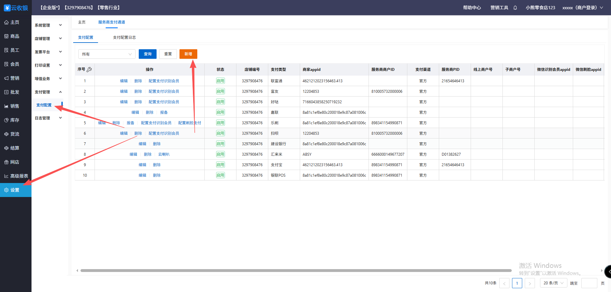Viewport: 611px width, 292px height.
Task: Open the 设置 settings gear icon
Action: (x=6, y=190)
